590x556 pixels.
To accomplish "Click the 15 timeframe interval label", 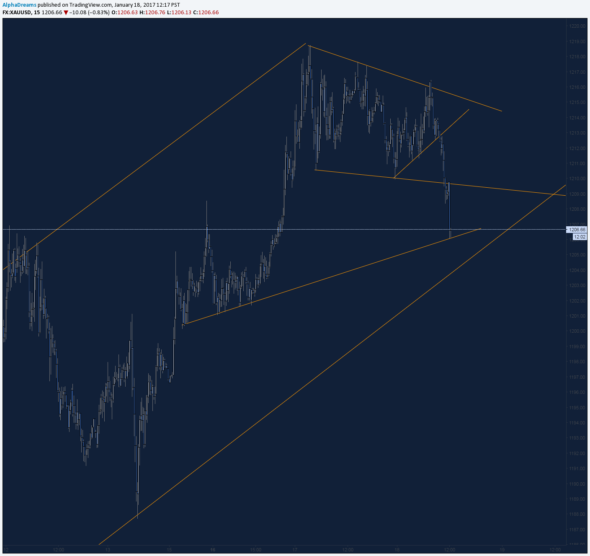I will (x=37, y=13).
